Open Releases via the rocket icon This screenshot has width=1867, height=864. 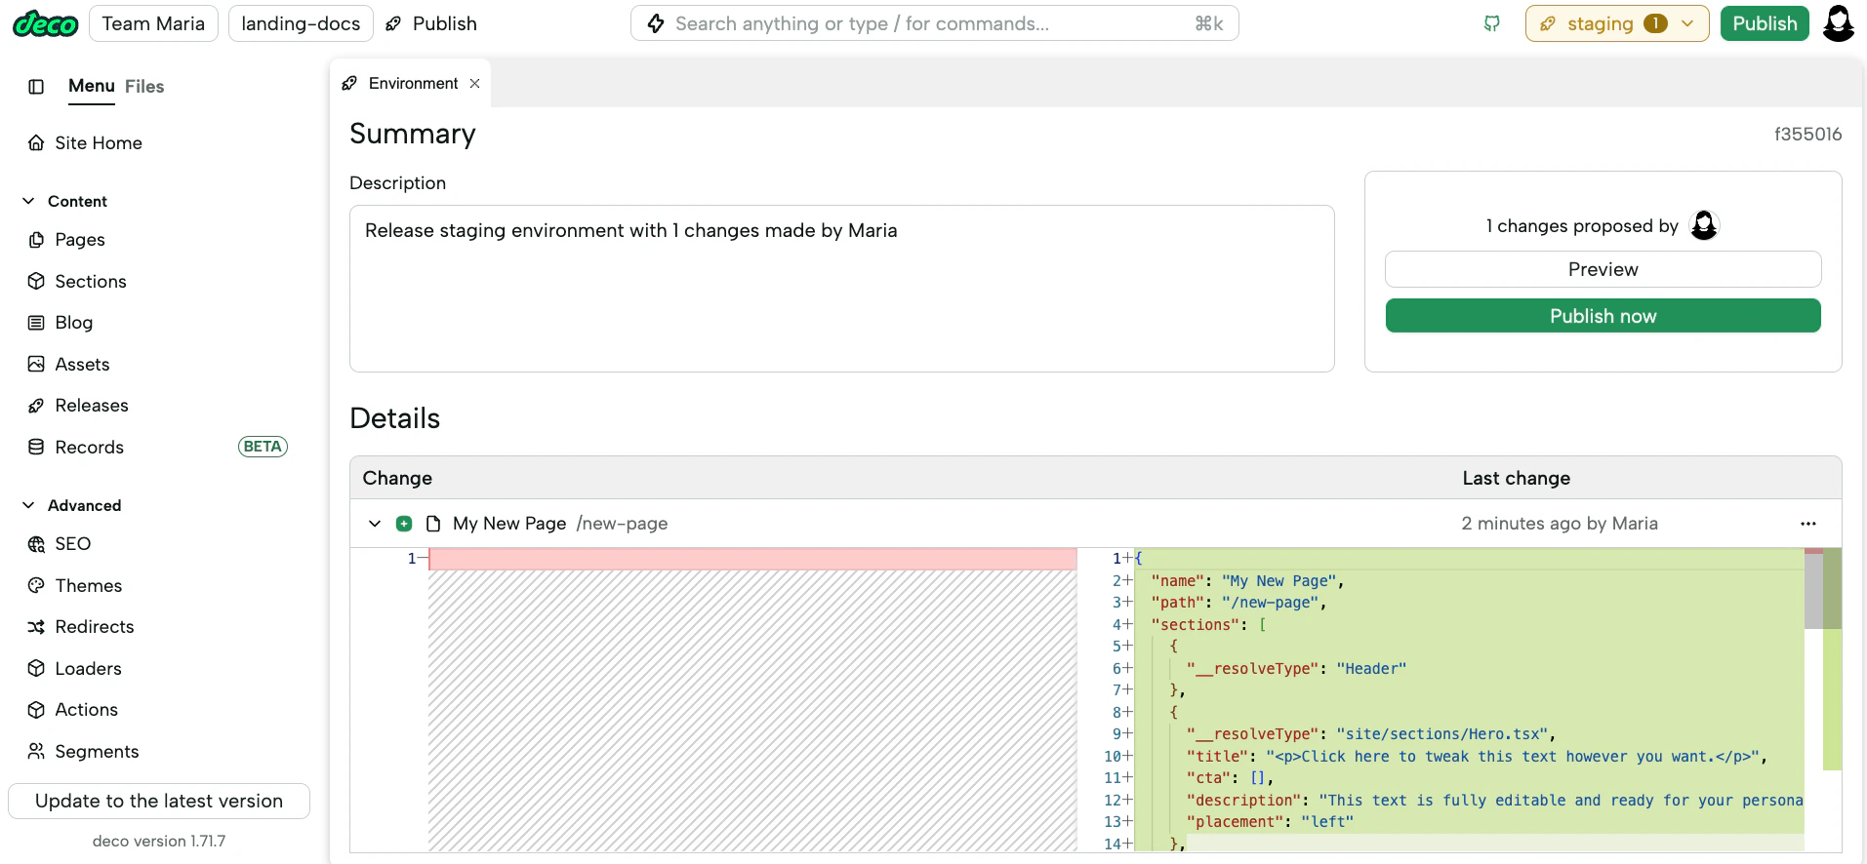36,406
